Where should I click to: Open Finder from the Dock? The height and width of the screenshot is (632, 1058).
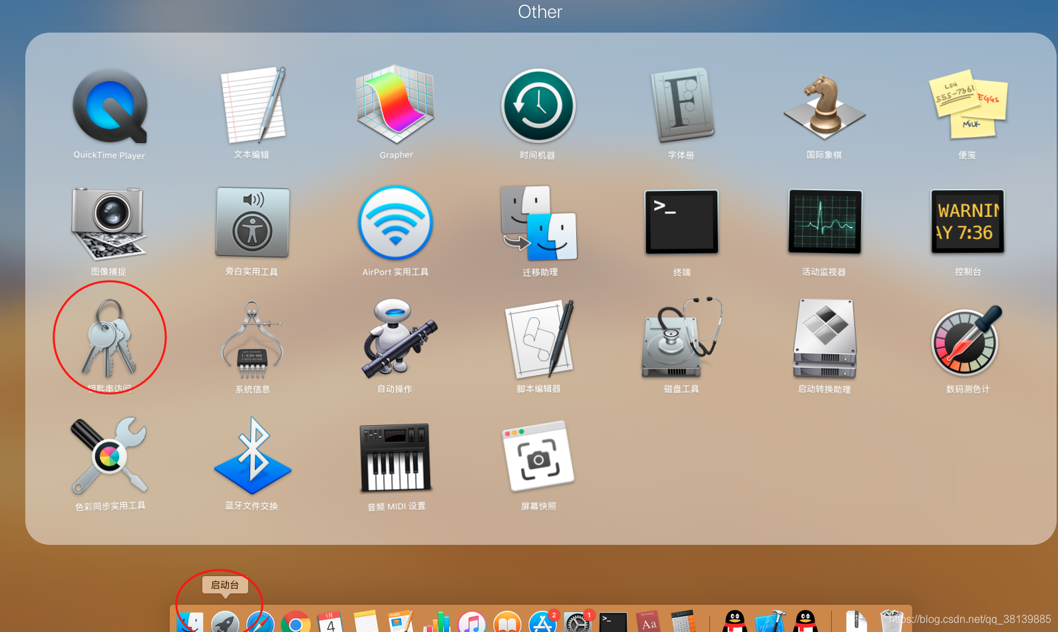tap(190, 622)
